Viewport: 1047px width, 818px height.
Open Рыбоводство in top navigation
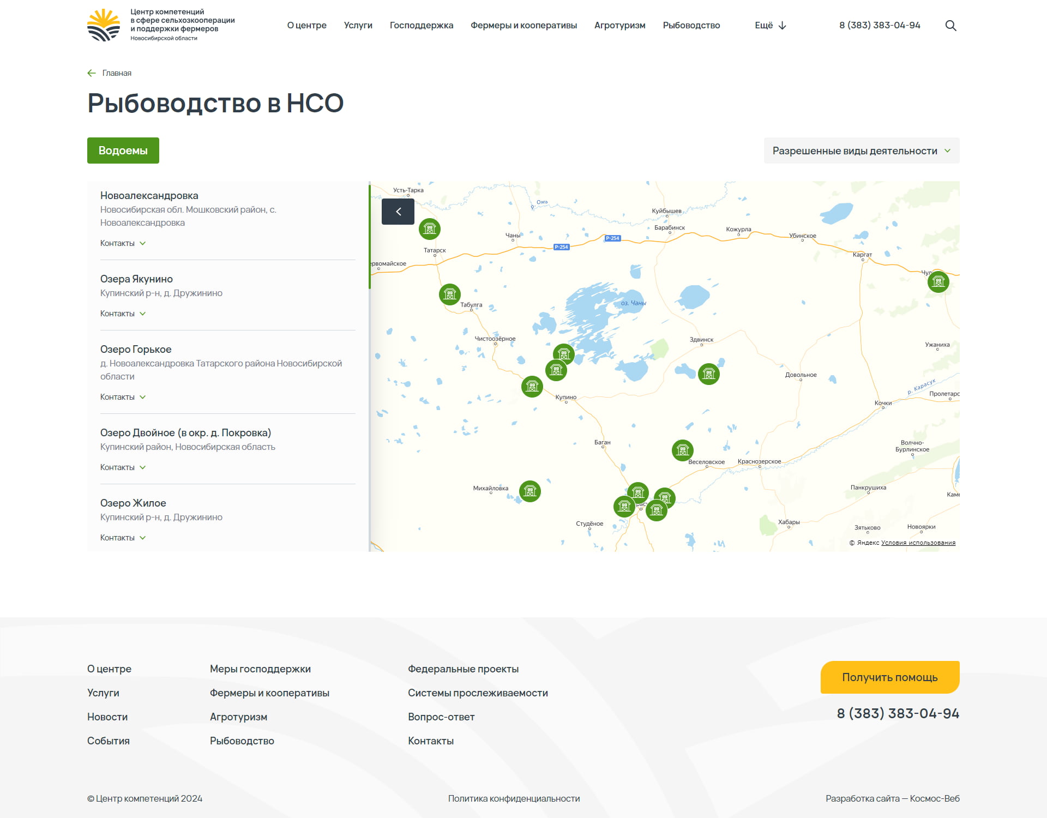(x=691, y=26)
